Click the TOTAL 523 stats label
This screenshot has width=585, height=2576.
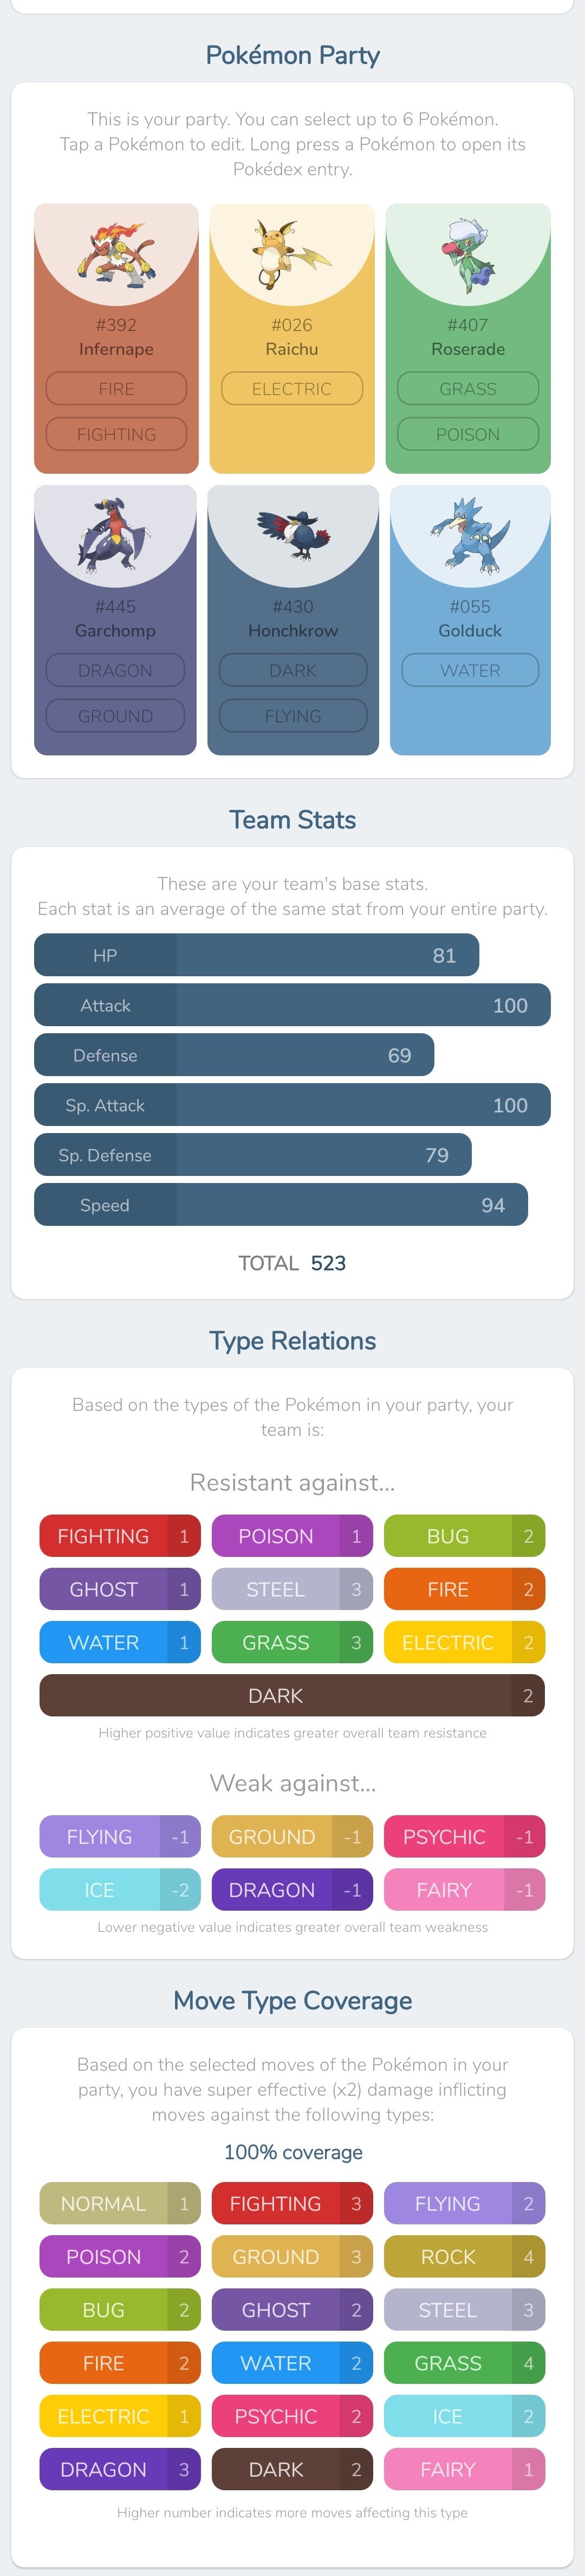pyautogui.click(x=292, y=1263)
